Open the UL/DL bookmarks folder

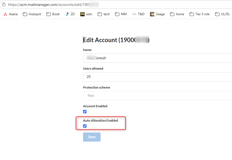click(222, 14)
